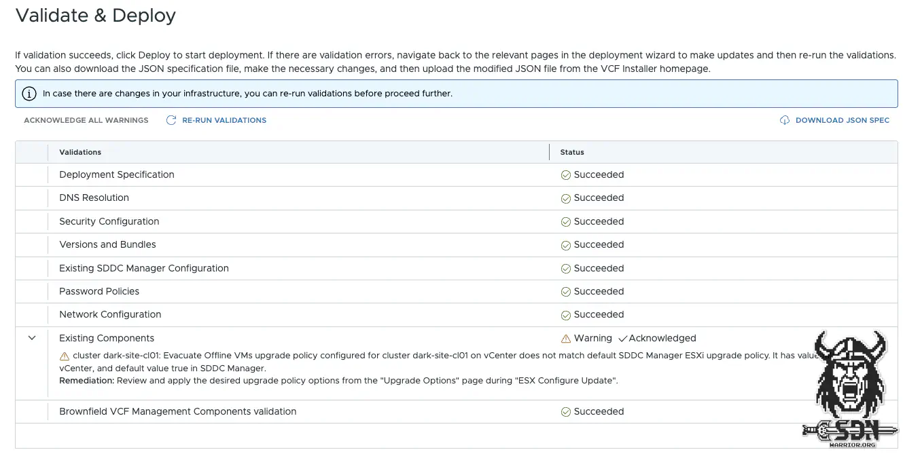Click the Network Configuration succeeded check icon

click(x=565, y=315)
